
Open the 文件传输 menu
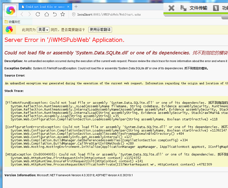click(198, 8)
